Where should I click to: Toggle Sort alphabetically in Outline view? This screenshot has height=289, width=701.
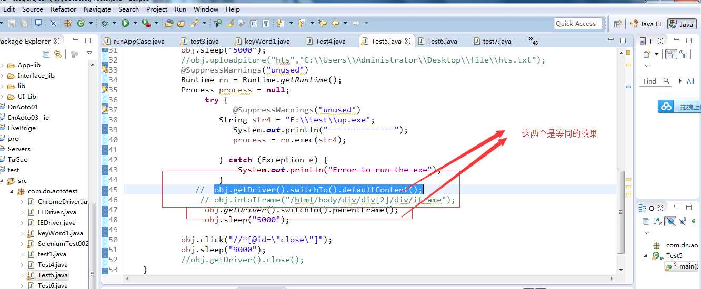[x=659, y=222]
